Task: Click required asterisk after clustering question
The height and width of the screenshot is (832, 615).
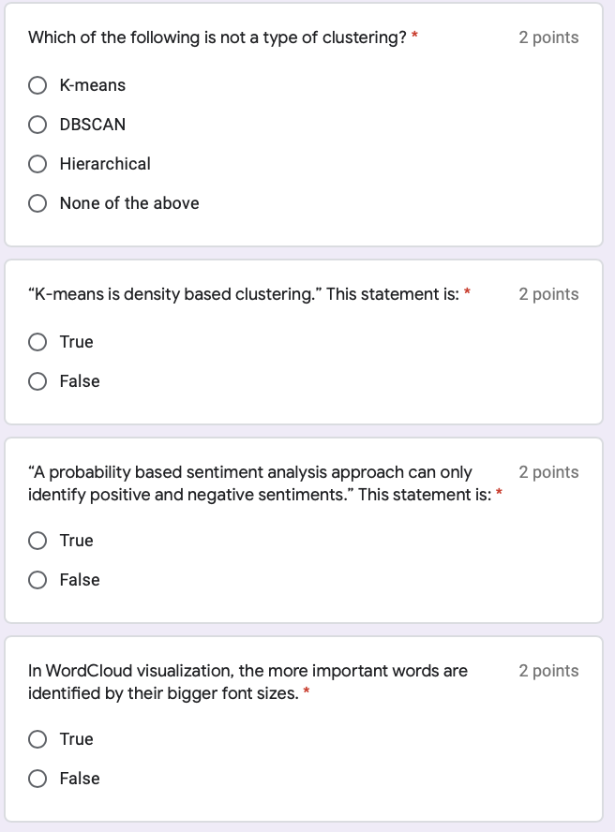Action: coord(414,35)
